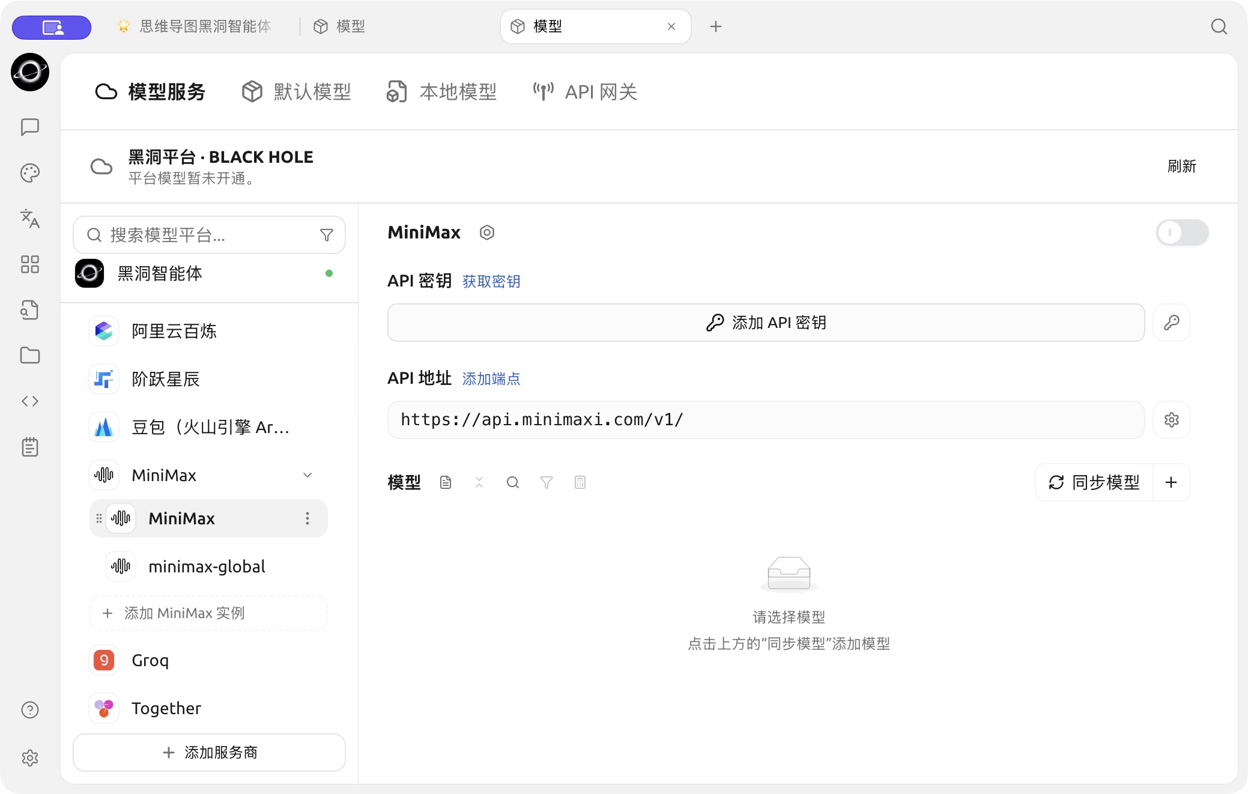Click the 添加端点 link
1248x794 pixels.
pyautogui.click(x=491, y=378)
